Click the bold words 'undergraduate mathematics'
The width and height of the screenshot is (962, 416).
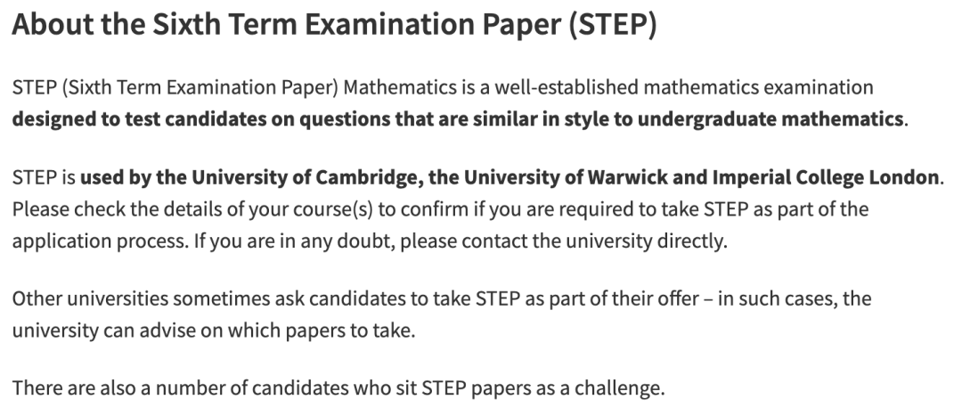770,118
